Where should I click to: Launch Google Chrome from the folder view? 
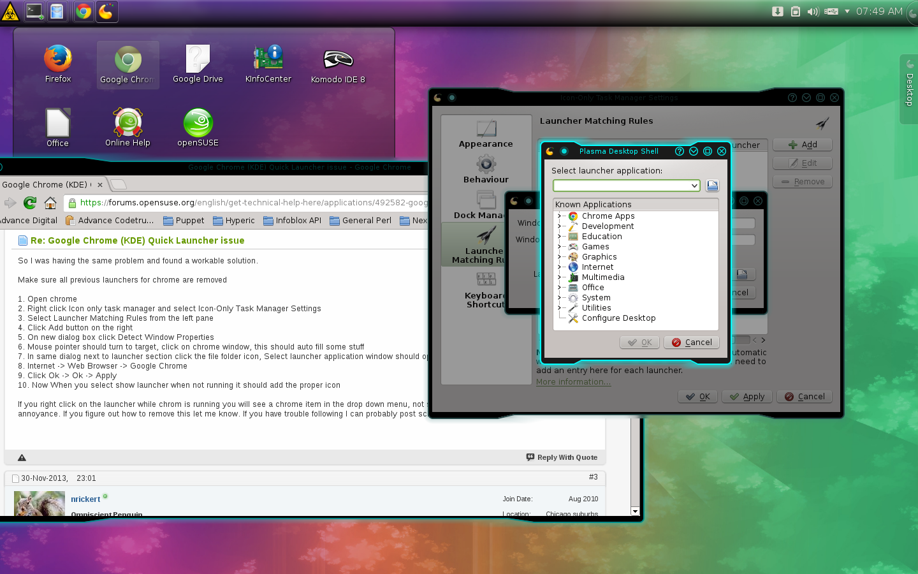tap(127, 65)
